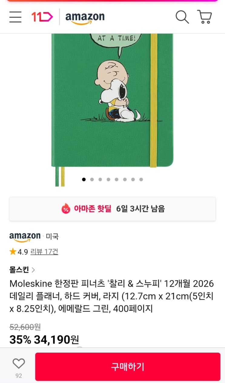Tap the yellow star rating icon
The width and height of the screenshot is (225, 383).
13,251
